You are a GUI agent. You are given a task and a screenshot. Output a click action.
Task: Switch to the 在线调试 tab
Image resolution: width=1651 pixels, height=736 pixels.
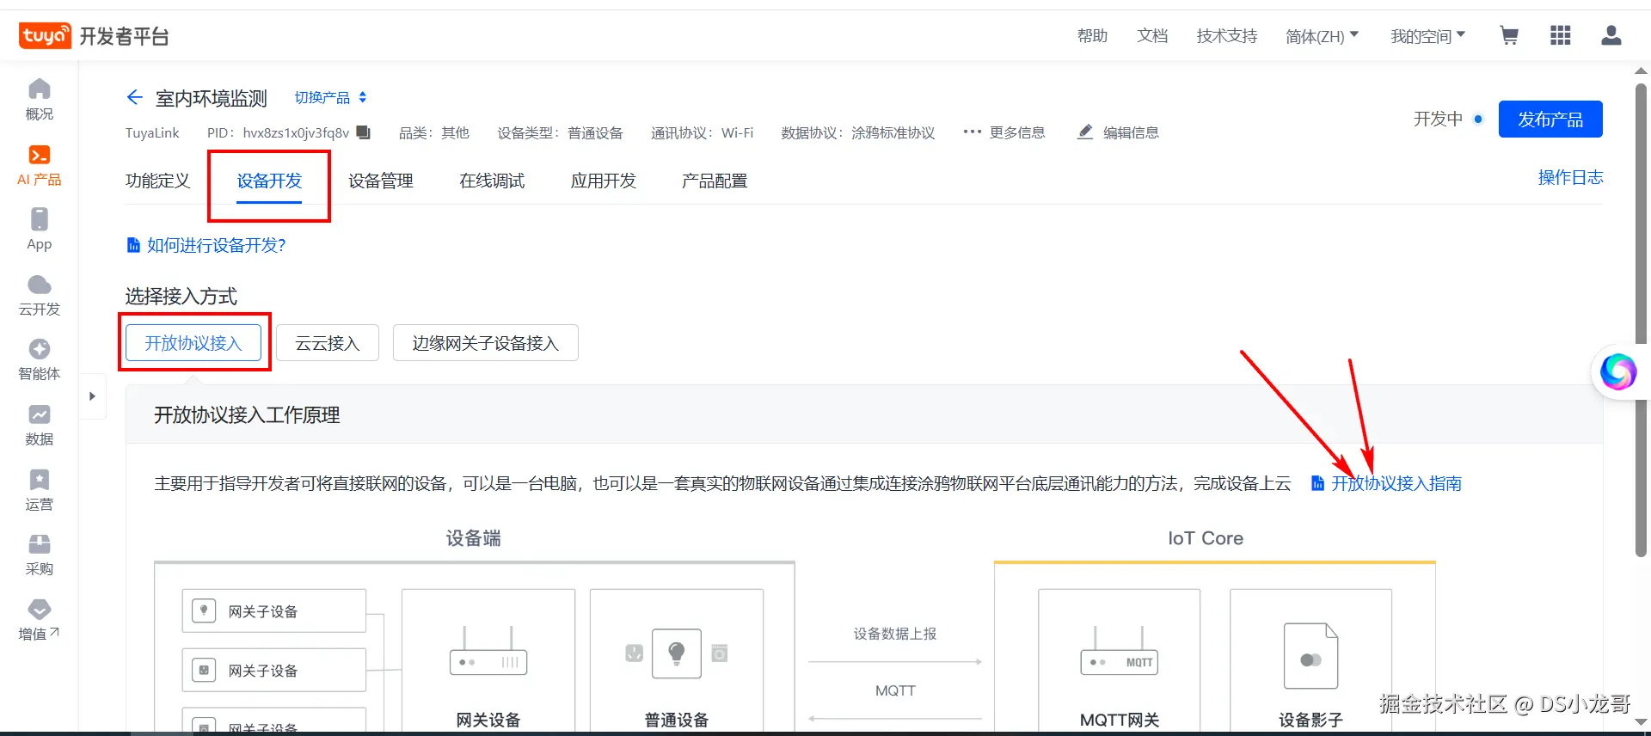point(492,181)
